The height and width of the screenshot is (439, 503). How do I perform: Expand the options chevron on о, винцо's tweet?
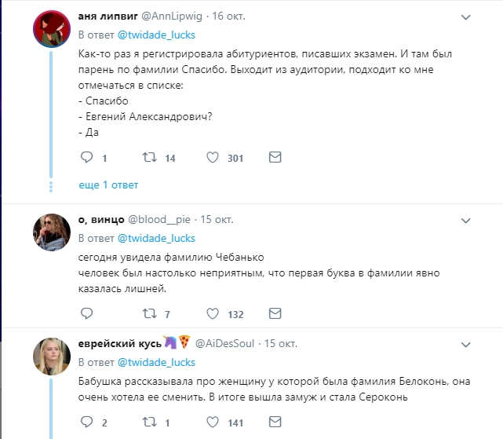(x=466, y=218)
